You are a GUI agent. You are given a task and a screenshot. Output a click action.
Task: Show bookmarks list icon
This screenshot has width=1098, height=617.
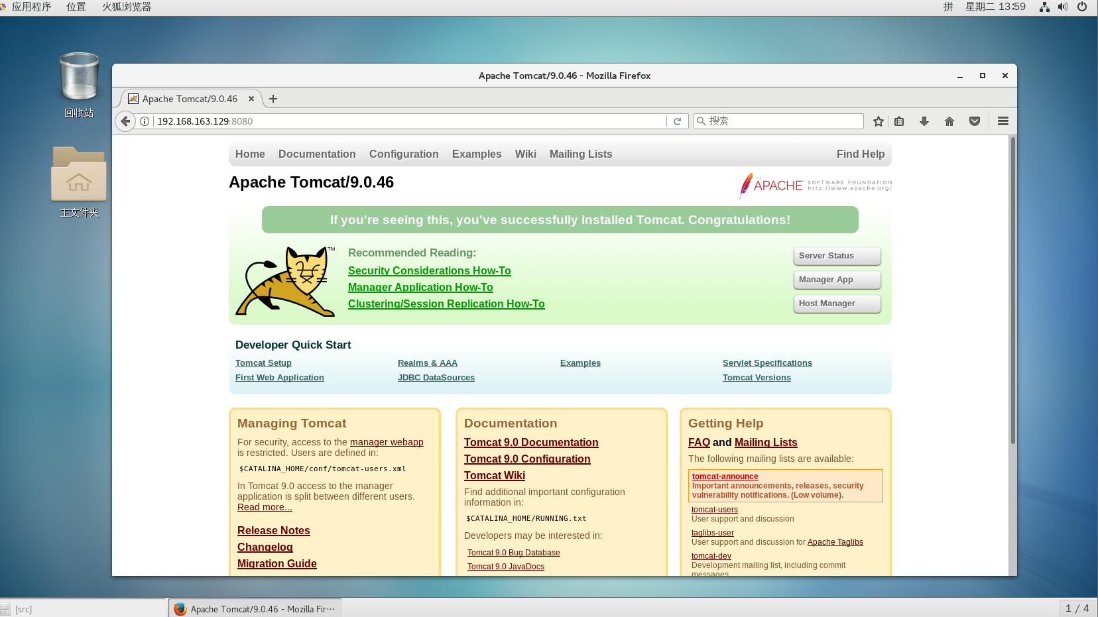point(899,121)
